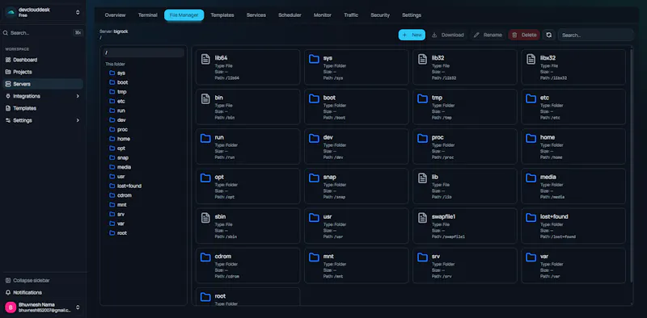Select the sbin file card
647x318 pixels.
point(248,226)
